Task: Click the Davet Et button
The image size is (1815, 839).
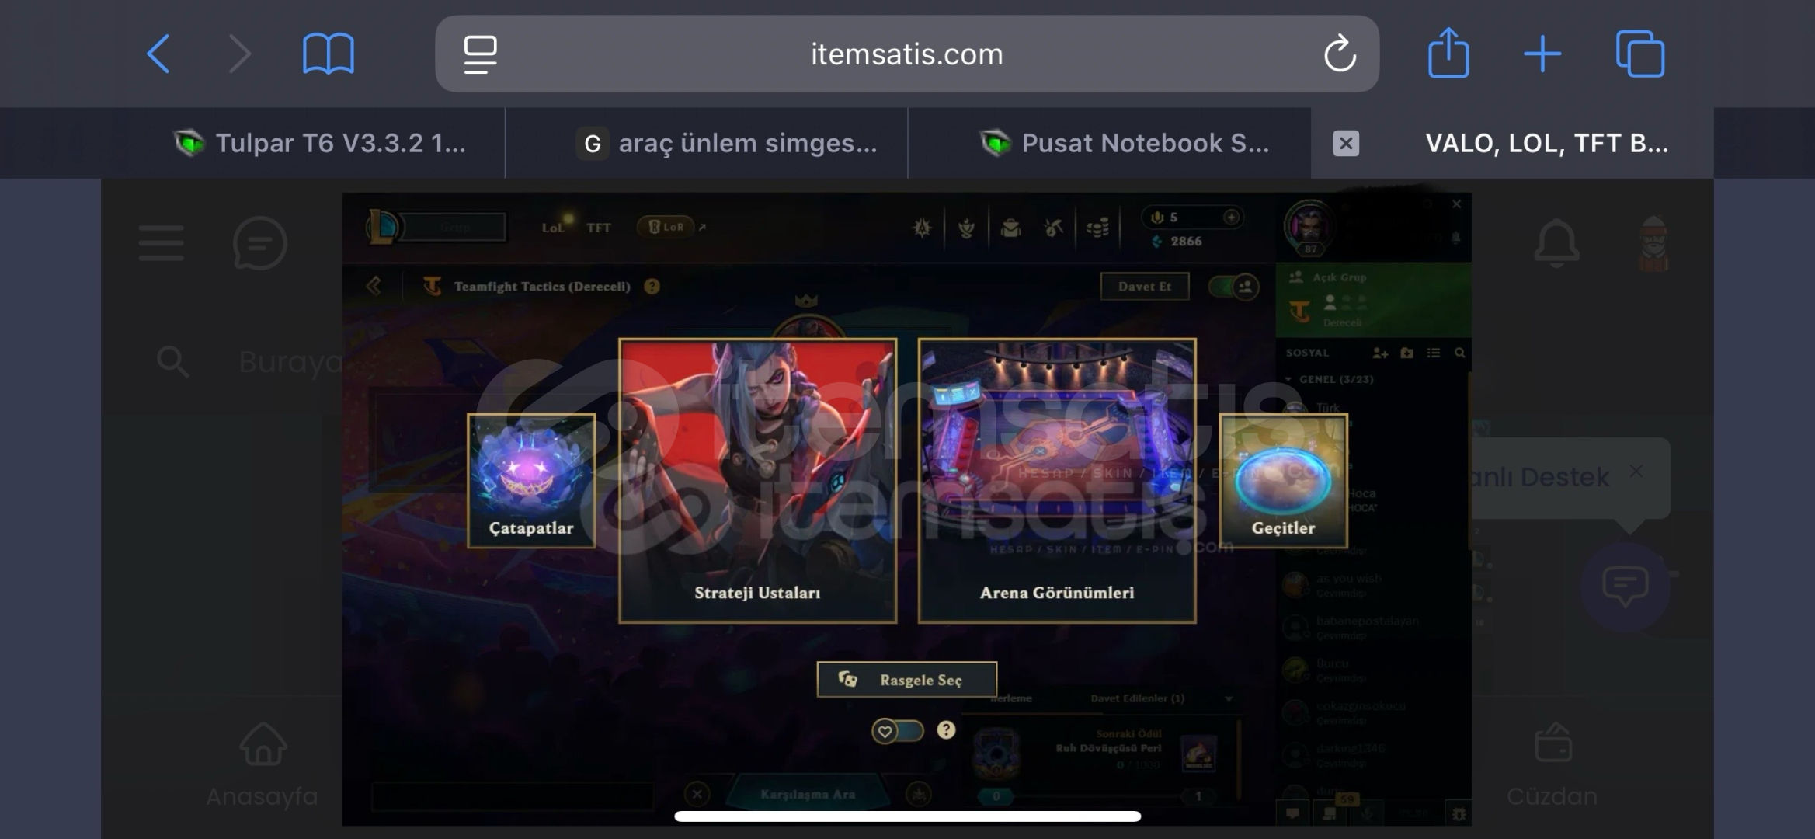Action: coord(1145,286)
